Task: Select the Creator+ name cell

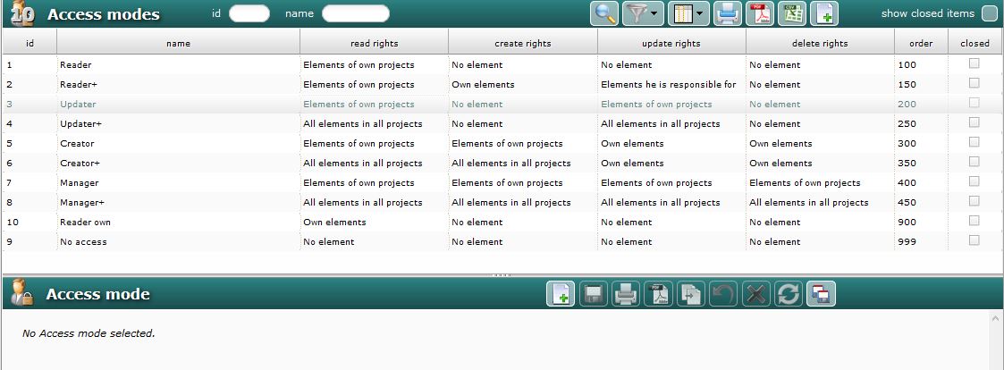Action: 178,164
